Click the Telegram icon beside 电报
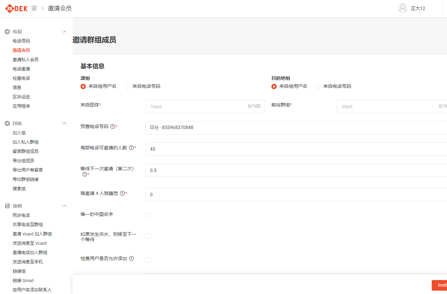Viewport: 447px width, 294px height. (7, 32)
